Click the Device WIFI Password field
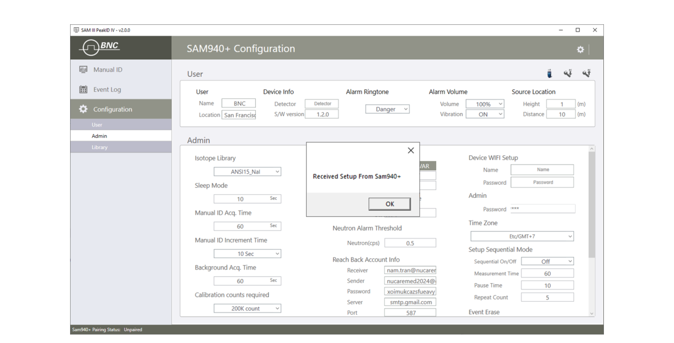This screenshot has width=674, height=343. tap(542, 183)
